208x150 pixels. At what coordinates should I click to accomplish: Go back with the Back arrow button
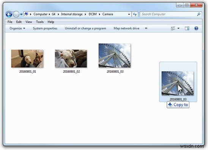[x=9, y=14]
